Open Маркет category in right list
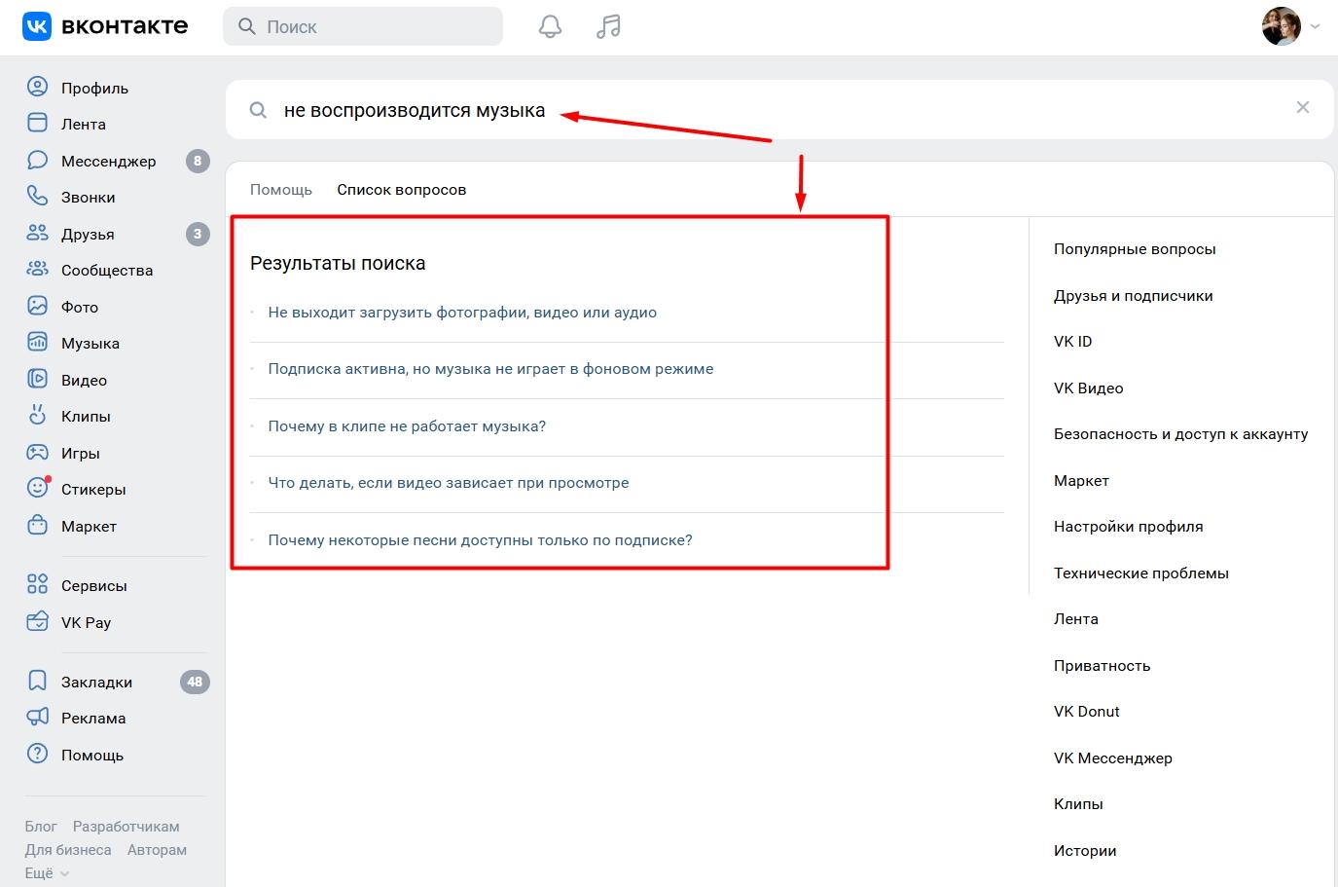This screenshot has width=1338, height=887. 1081,481
